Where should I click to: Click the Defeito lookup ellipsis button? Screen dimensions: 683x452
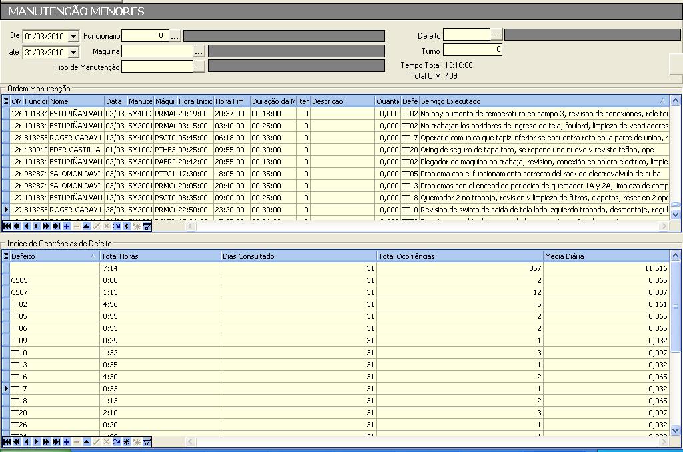pos(496,35)
